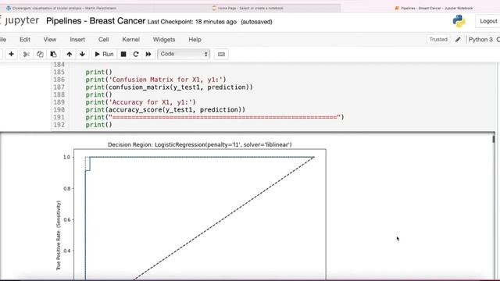This screenshot has height=281, width=500.
Task: Click the 0.8 y-axis tick label
Action: [67, 189]
